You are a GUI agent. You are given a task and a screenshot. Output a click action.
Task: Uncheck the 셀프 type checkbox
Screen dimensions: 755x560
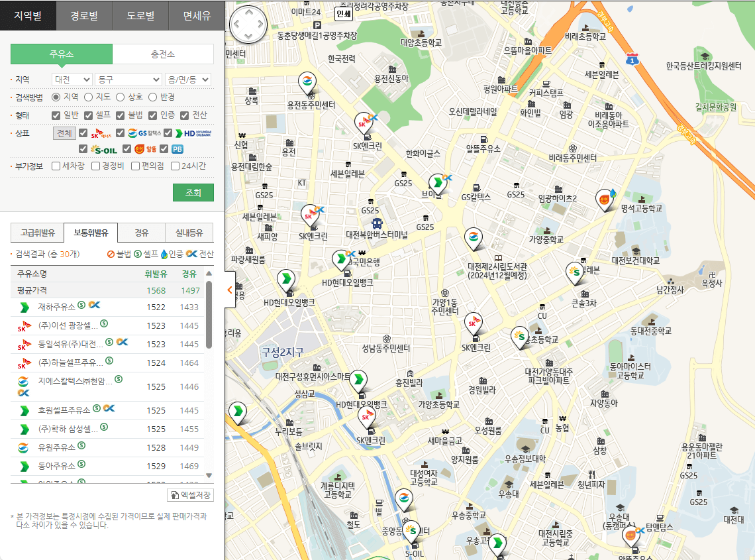coord(88,115)
